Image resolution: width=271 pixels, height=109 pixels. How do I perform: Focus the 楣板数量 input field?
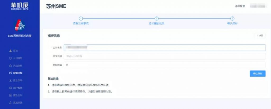click(x=165, y=65)
